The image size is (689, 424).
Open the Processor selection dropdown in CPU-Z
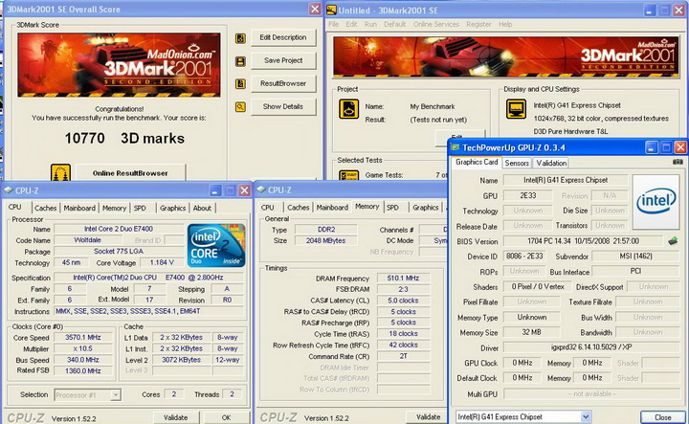pos(115,395)
